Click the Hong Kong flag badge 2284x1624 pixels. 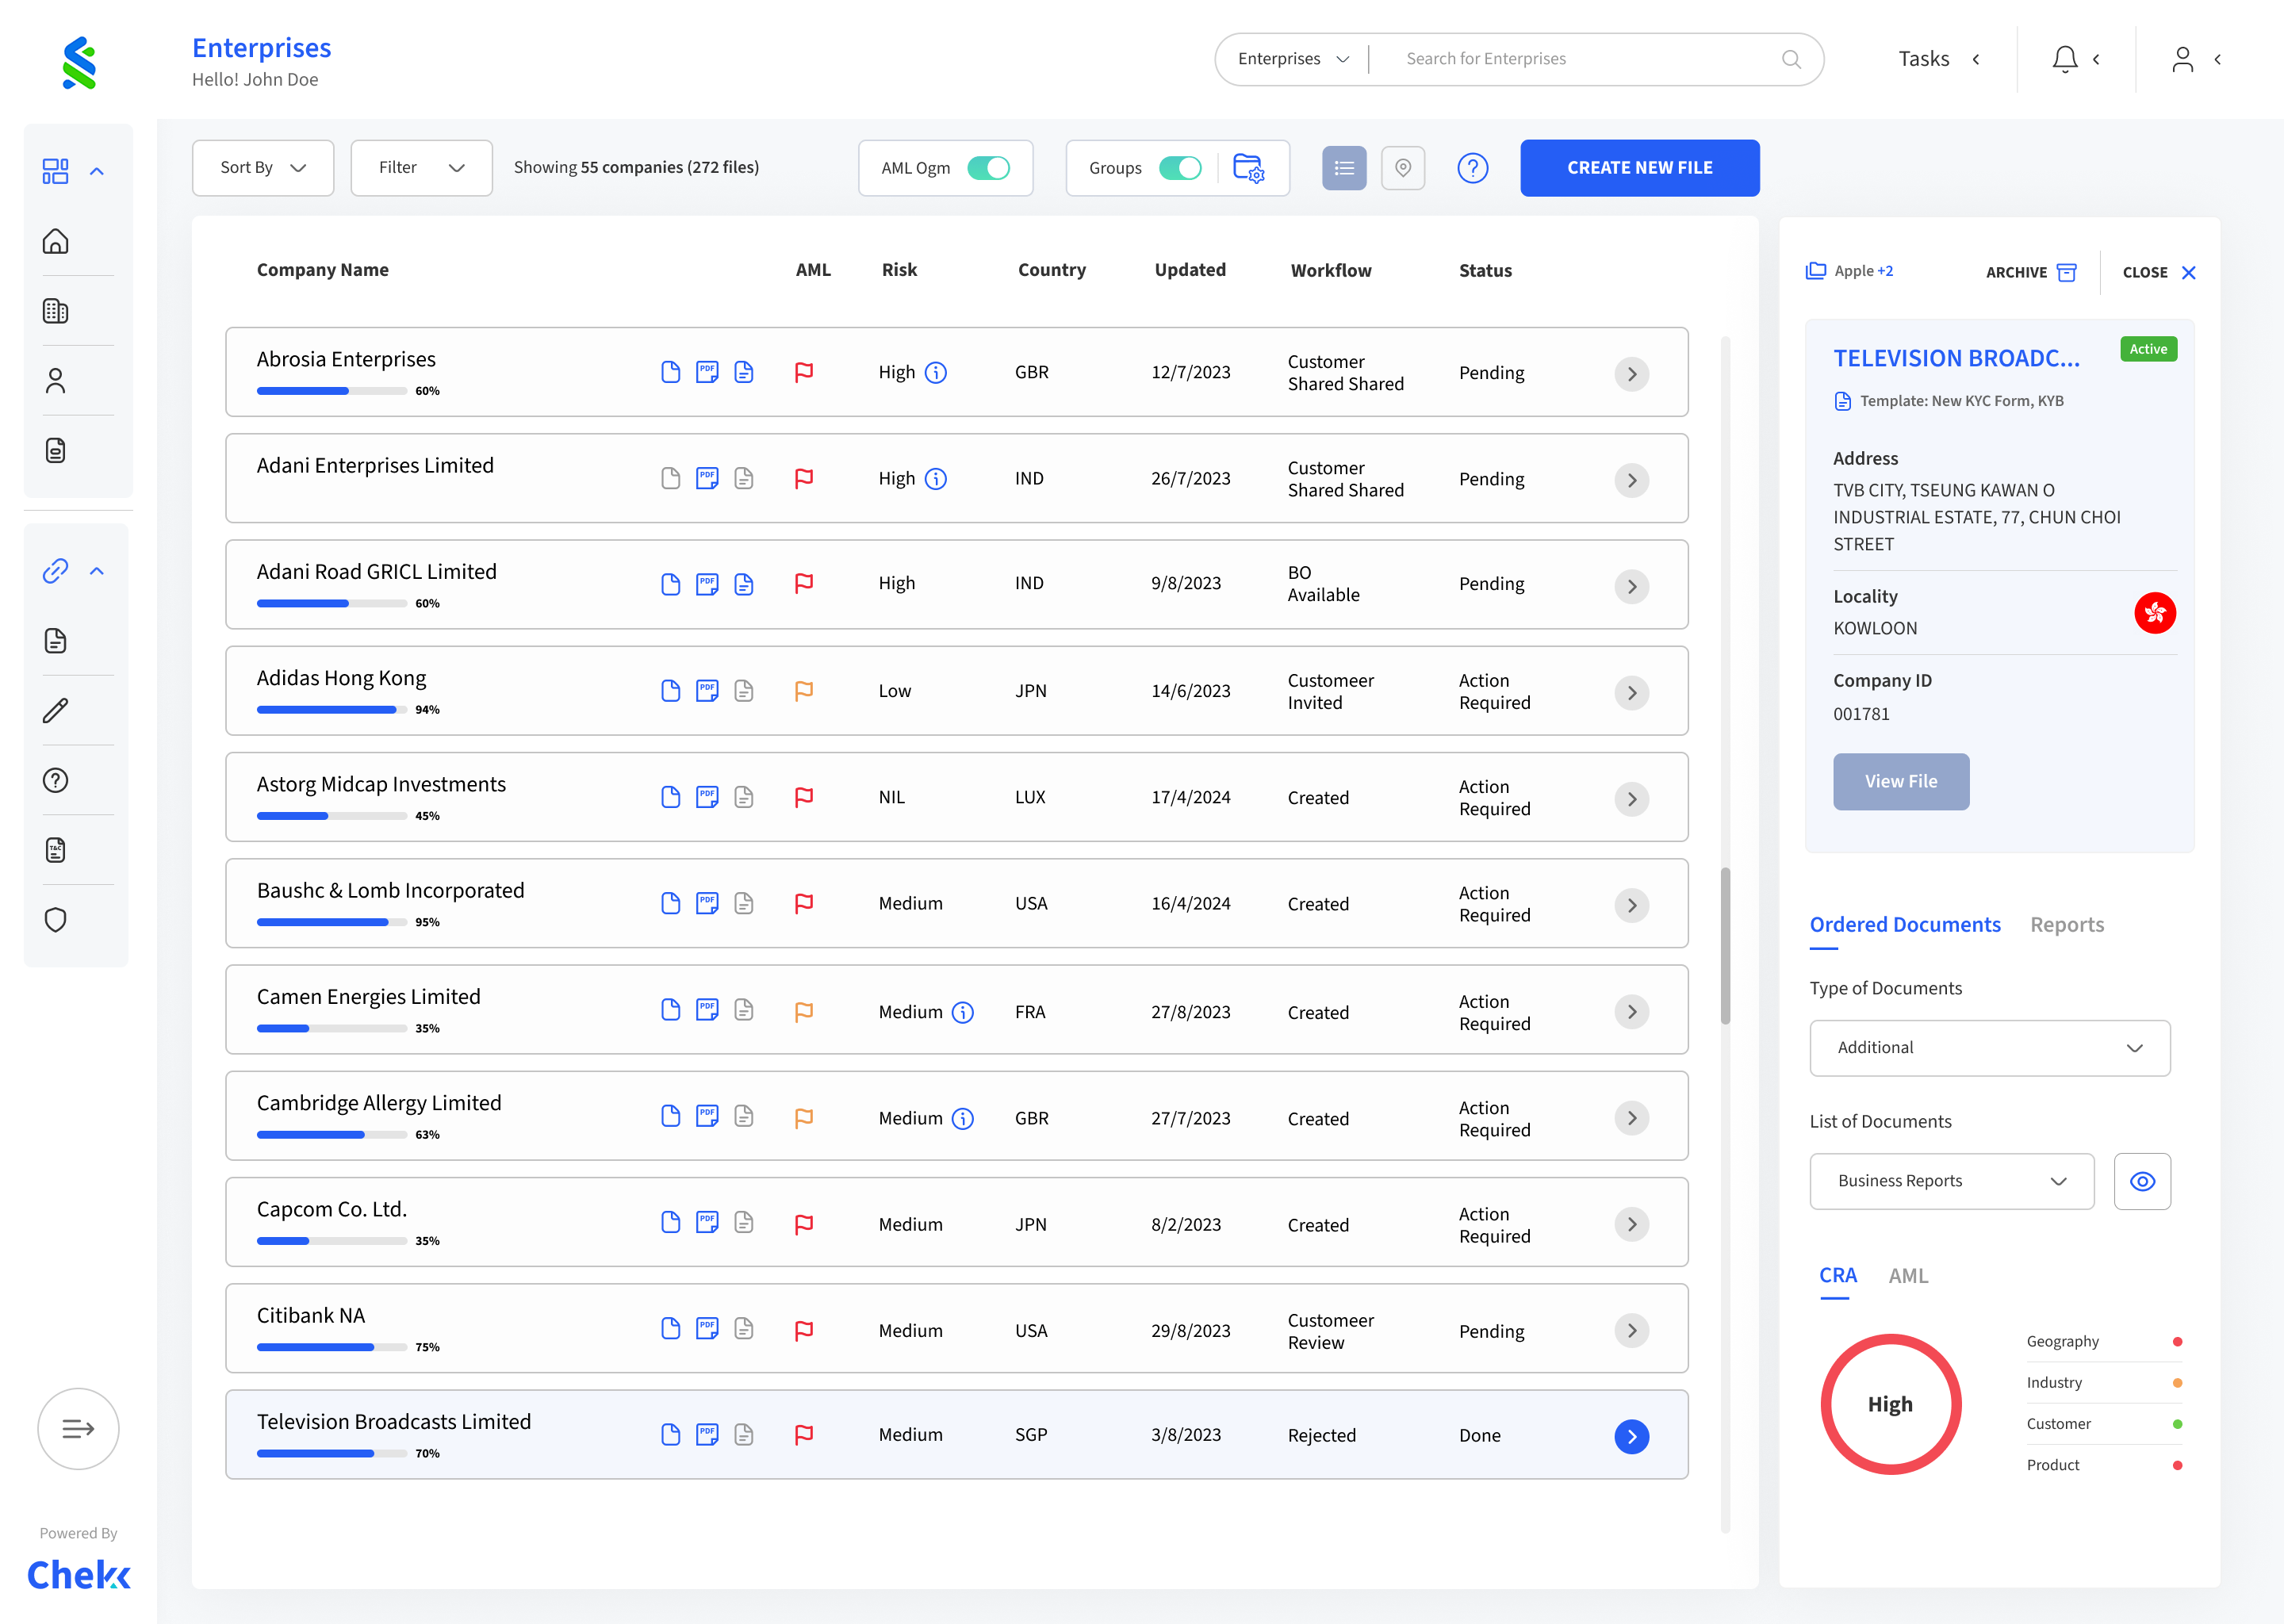coord(2155,612)
